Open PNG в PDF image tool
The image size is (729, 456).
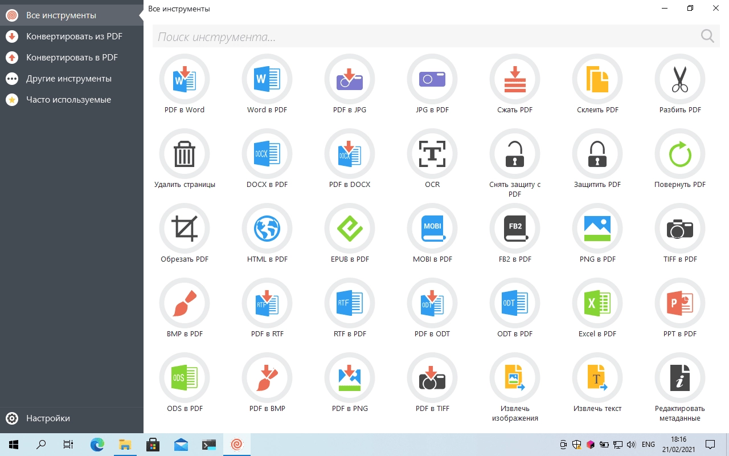597,229
